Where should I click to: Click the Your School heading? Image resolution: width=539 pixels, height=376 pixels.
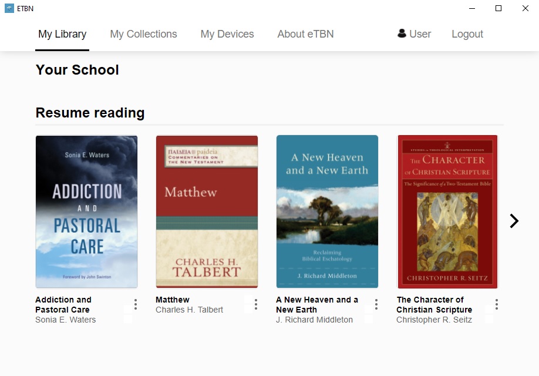[78, 70]
